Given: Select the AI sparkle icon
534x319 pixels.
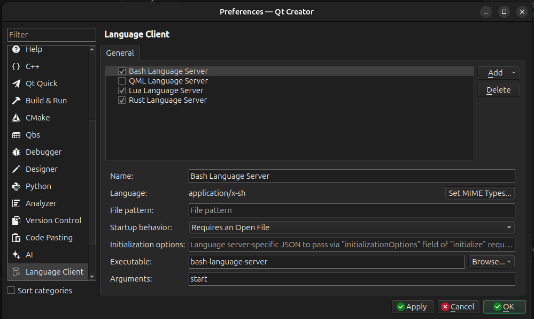Looking at the screenshot, I should 16,255.
